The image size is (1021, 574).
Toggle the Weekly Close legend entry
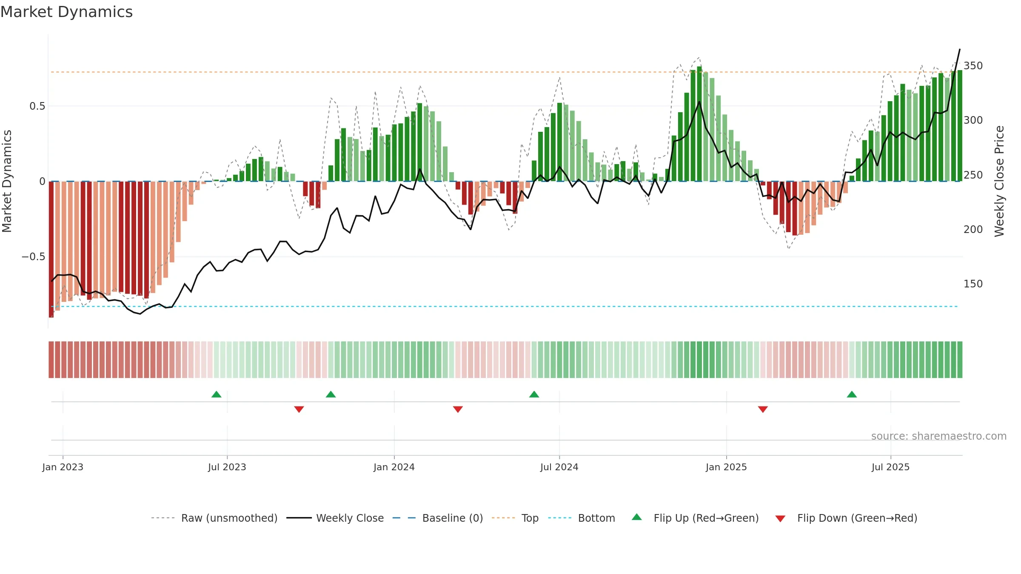(335, 518)
